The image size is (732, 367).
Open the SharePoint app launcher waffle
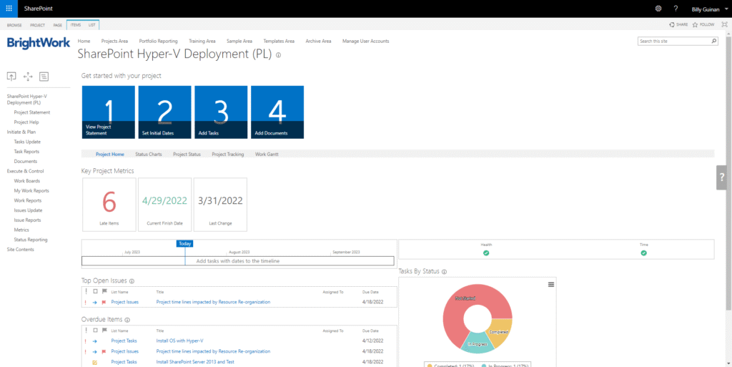pos(9,9)
